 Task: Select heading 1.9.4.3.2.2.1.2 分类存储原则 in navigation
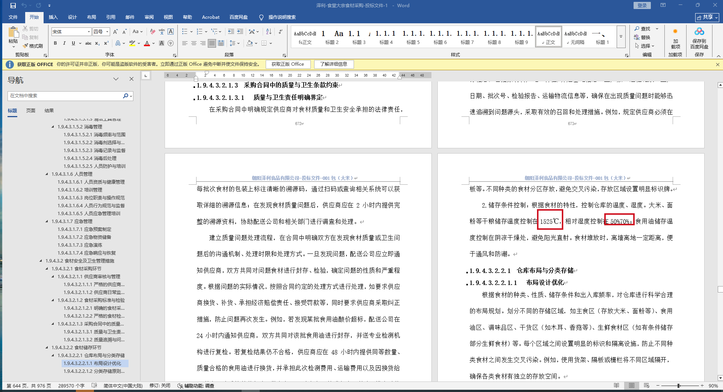(x=94, y=371)
